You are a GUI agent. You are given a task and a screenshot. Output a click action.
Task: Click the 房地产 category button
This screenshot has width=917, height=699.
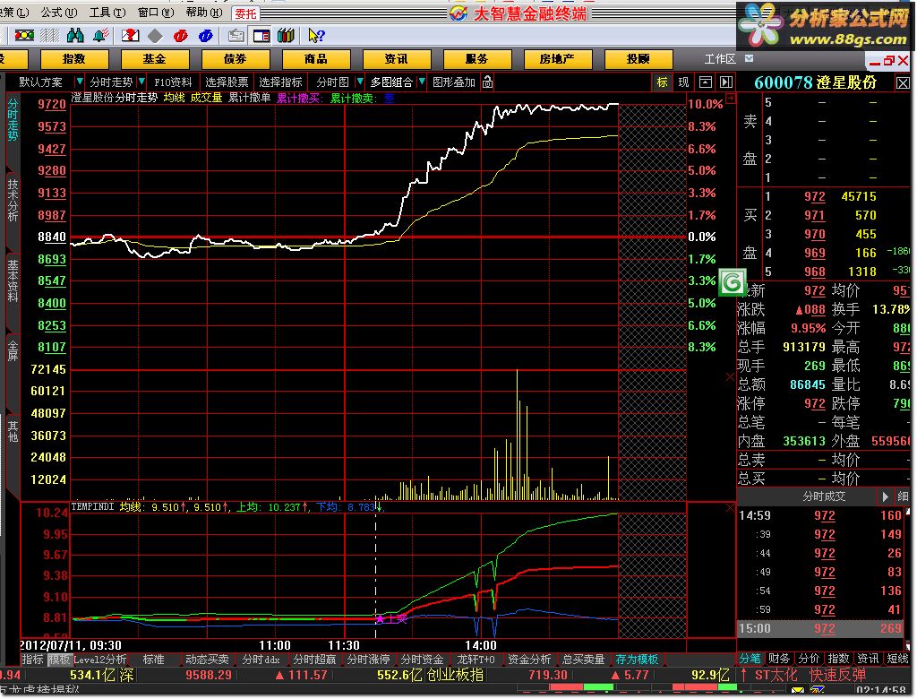click(x=557, y=59)
